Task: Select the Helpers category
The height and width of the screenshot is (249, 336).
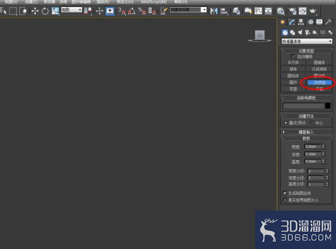Action: (x=315, y=32)
